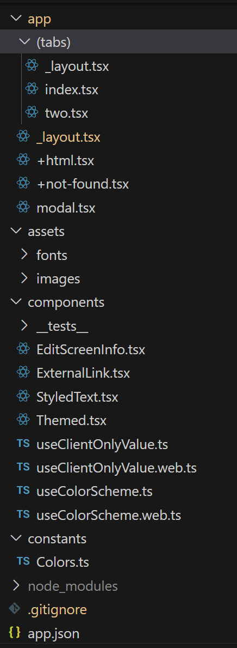Open two.tsx file
Viewport: 237px width, 648px height.
coord(66,113)
